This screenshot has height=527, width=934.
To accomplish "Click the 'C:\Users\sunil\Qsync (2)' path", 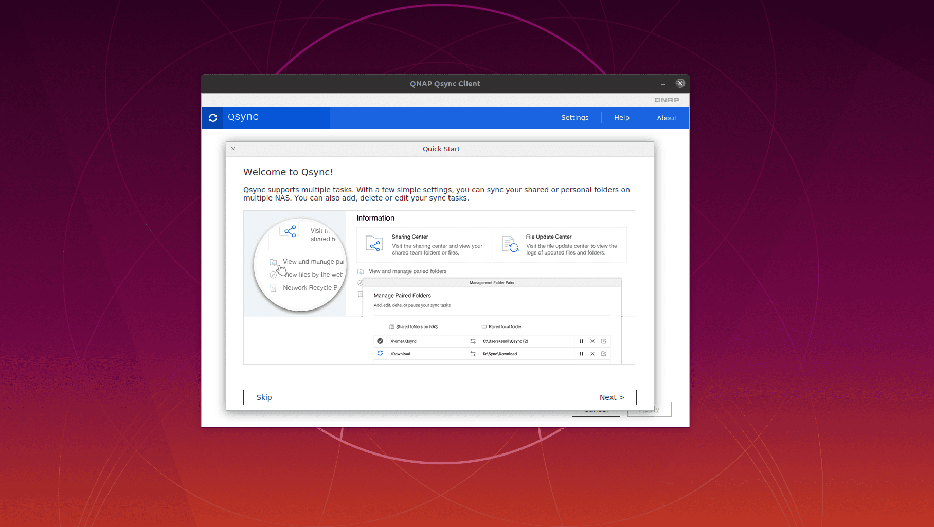I will (x=506, y=341).
